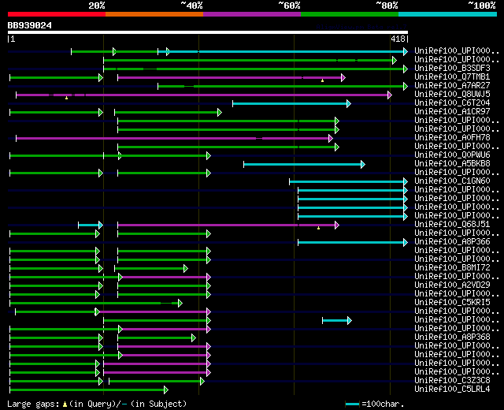Click the Large gaps legend text
The width and height of the screenshot is (504, 410).
point(33,404)
